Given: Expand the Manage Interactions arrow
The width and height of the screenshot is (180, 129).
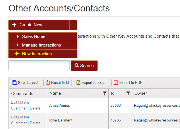Looking at the screenshot, I should pos(18,45).
